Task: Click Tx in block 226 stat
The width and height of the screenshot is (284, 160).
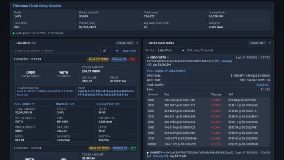Action: tap(45, 25)
